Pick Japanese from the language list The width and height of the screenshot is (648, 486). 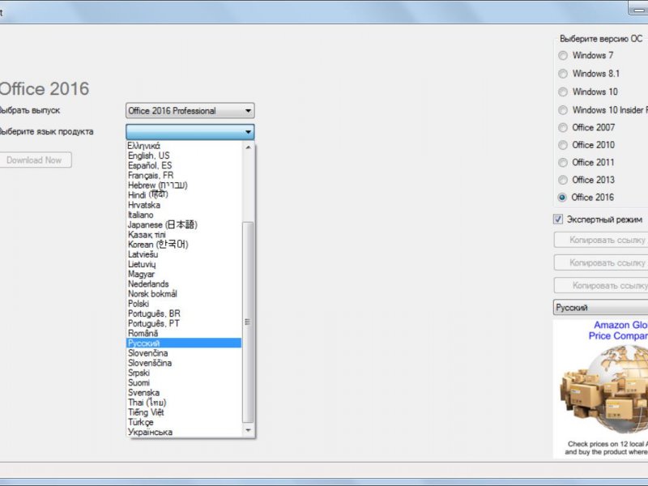tap(184, 225)
